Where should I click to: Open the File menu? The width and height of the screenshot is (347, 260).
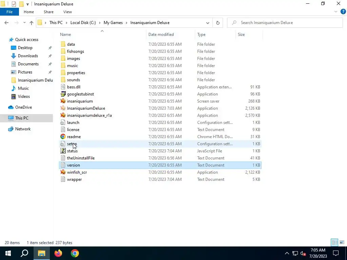tap(9, 12)
